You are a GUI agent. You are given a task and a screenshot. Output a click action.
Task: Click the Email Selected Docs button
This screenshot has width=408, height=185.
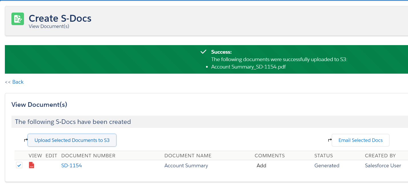coord(360,140)
